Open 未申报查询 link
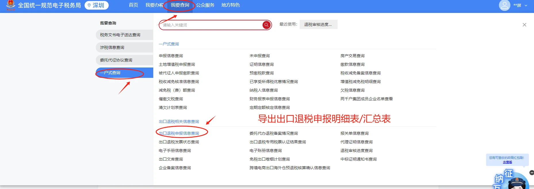This screenshot has width=534, height=189. click(x=260, y=56)
